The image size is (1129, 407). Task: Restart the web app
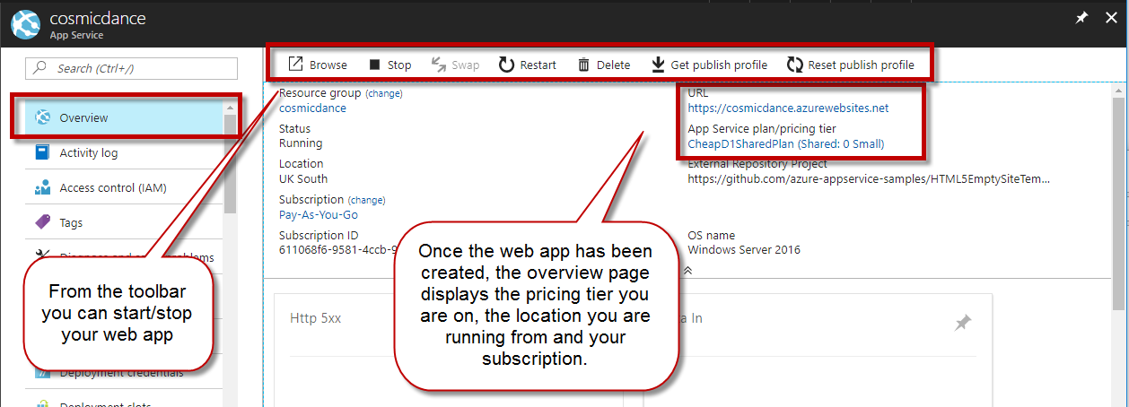[527, 65]
